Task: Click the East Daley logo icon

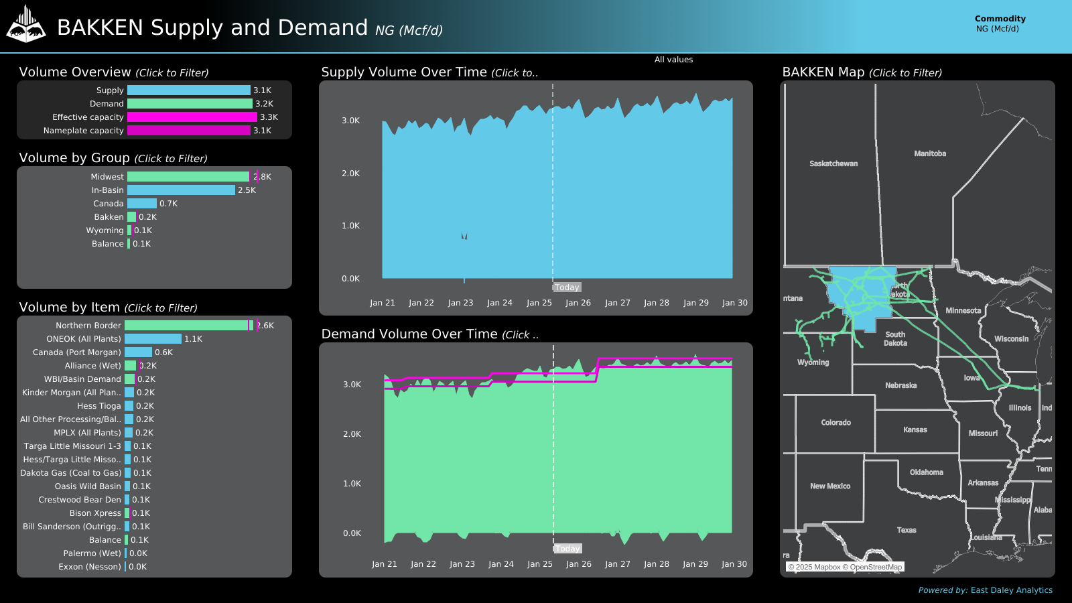Action: pyautogui.click(x=25, y=24)
